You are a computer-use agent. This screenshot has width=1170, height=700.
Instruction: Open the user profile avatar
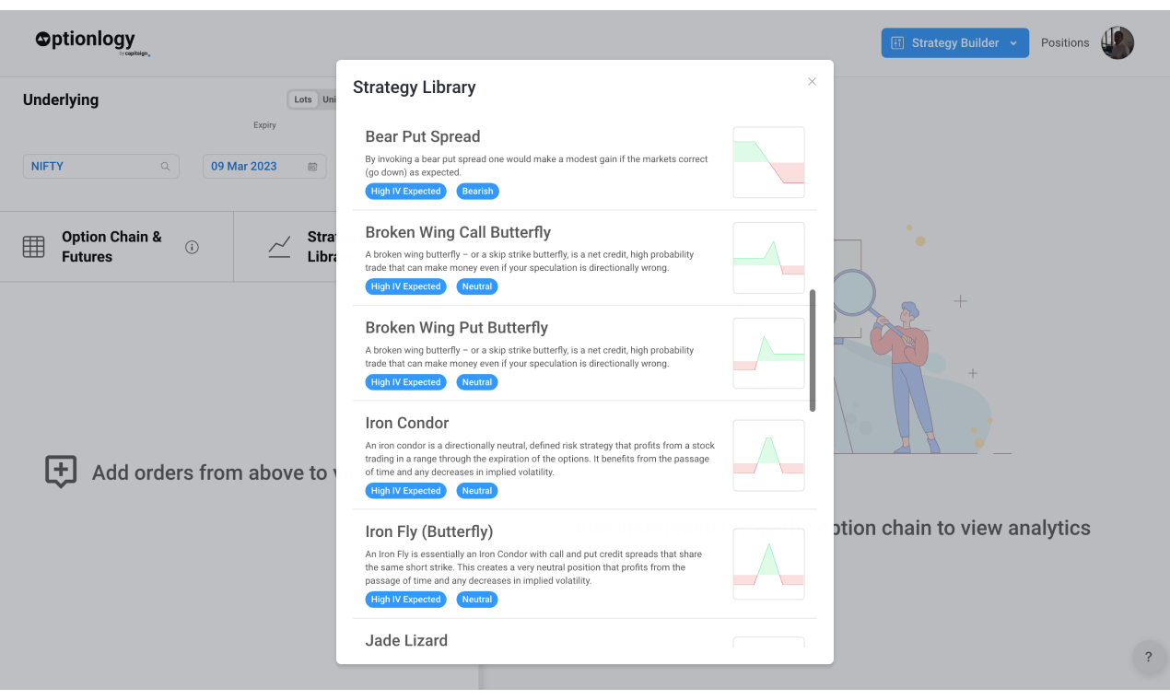pos(1117,42)
